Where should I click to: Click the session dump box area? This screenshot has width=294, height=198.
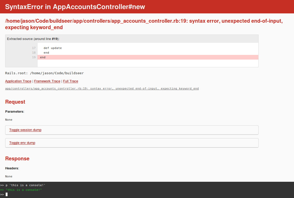[x=132, y=130]
